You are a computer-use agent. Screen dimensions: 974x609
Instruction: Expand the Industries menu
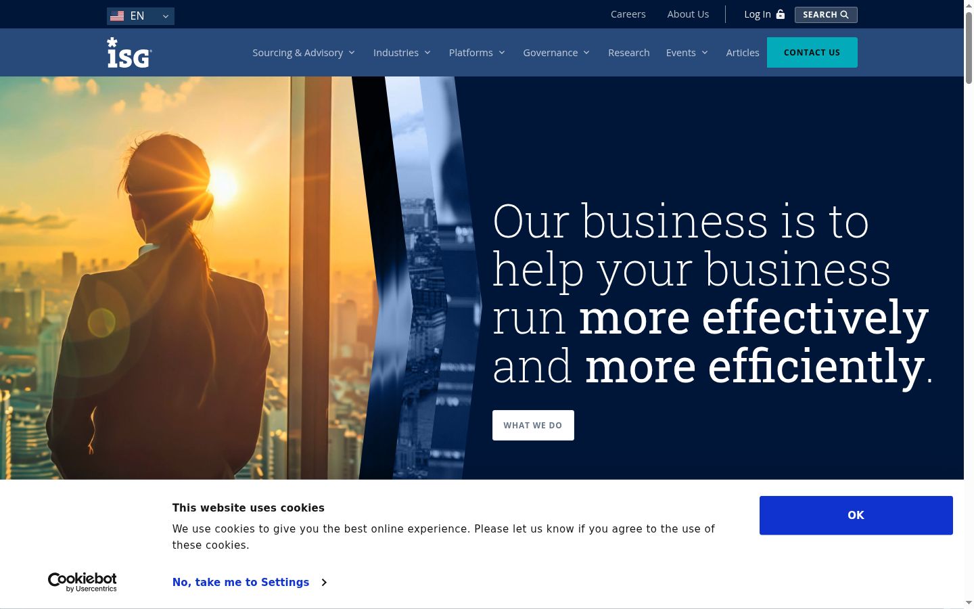pos(402,53)
